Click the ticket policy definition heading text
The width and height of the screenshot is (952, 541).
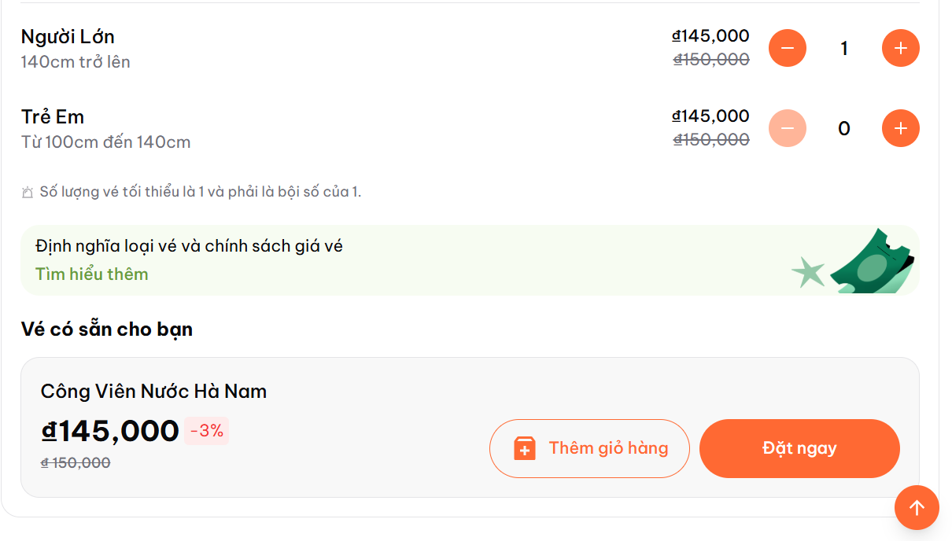click(x=189, y=246)
